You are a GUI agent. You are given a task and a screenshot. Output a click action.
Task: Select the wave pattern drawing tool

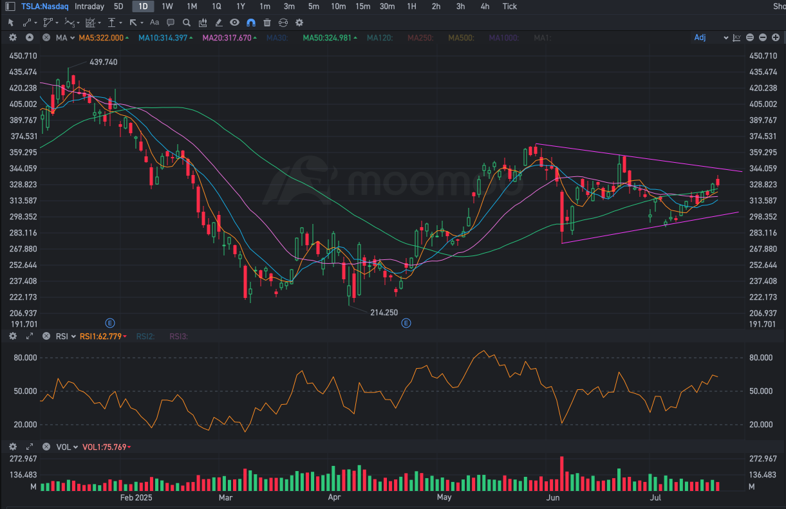(x=70, y=23)
